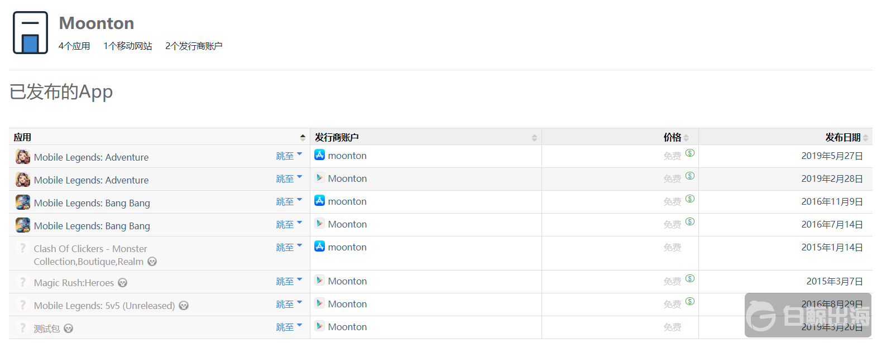Sort table by 发布日期 column header

(785, 137)
